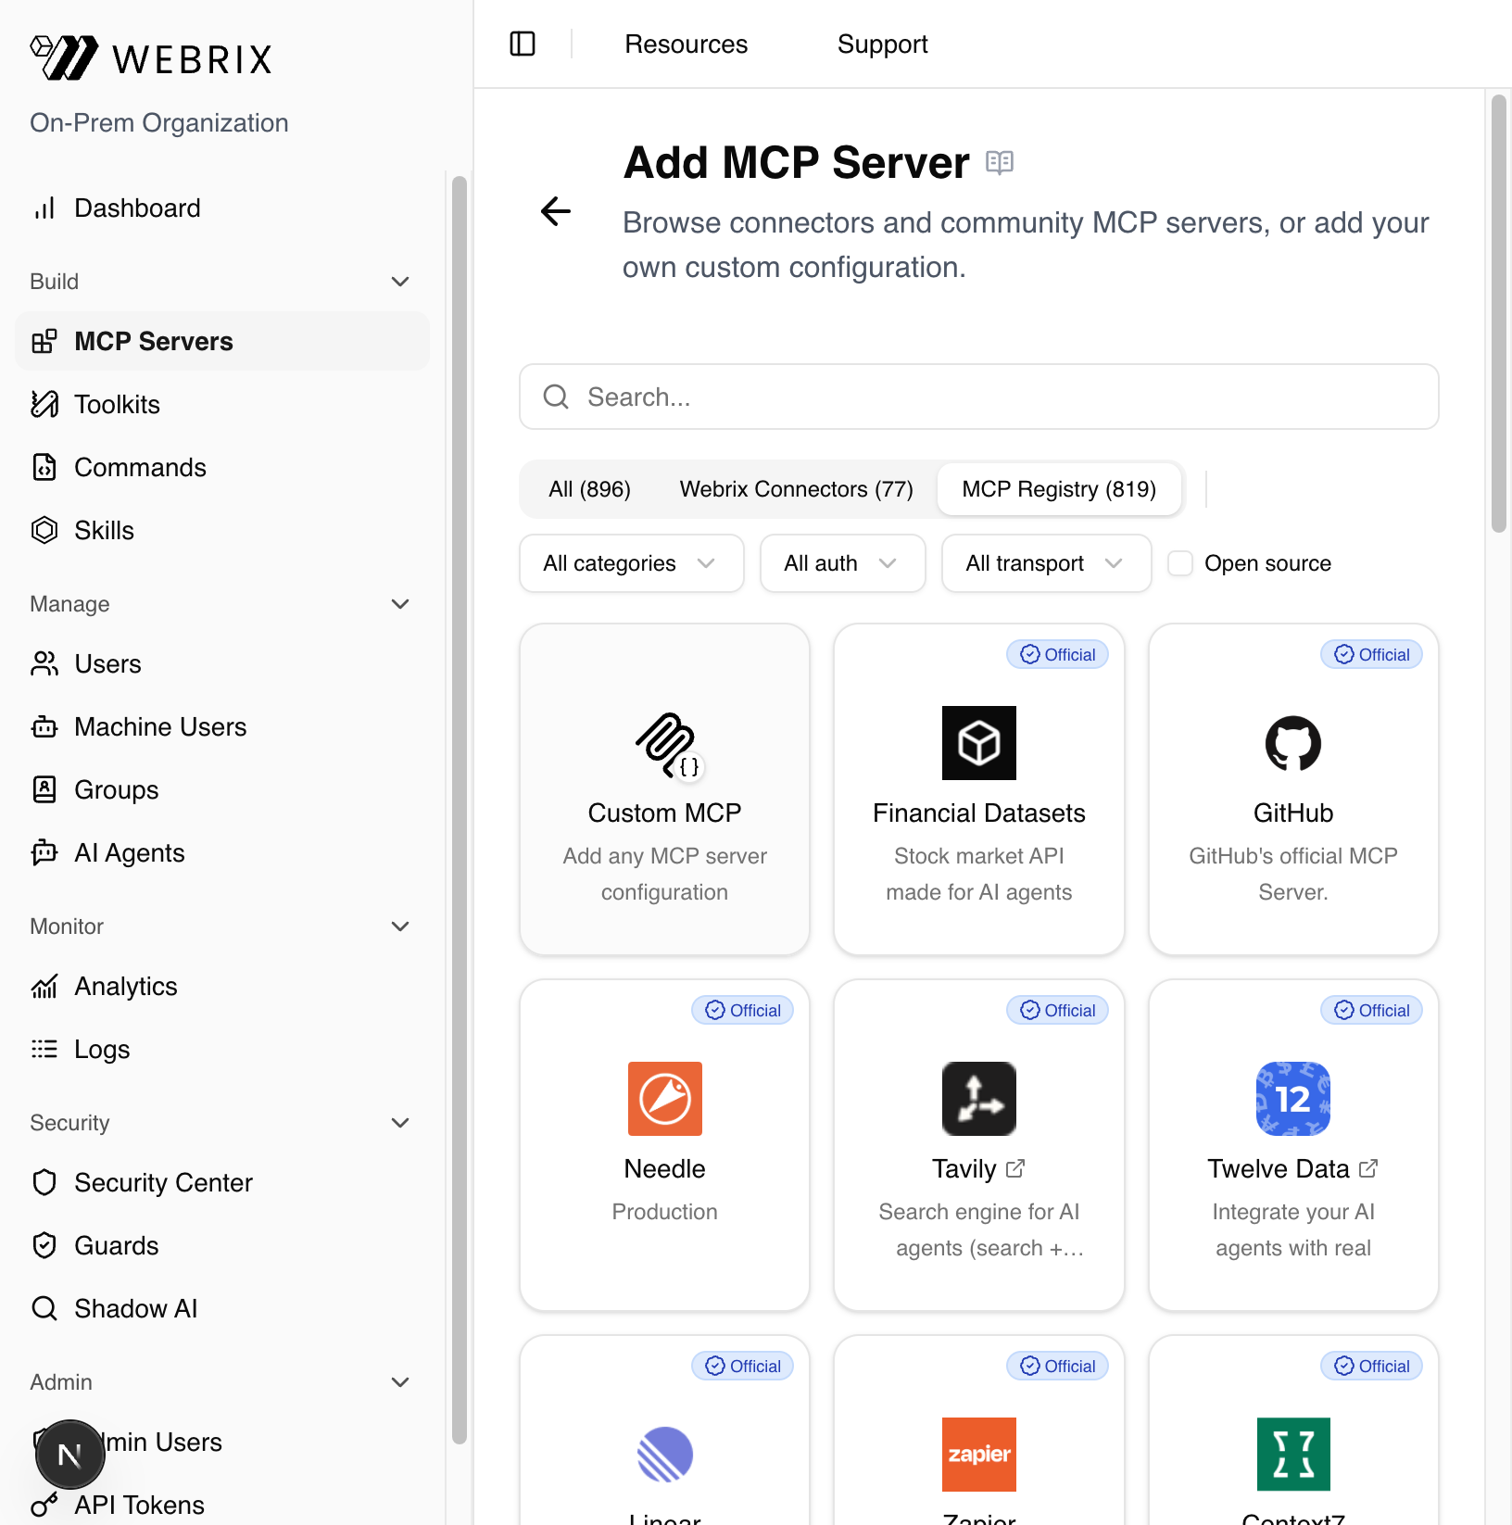The image size is (1512, 1525).
Task: Open the All categories dropdown
Action: click(632, 563)
